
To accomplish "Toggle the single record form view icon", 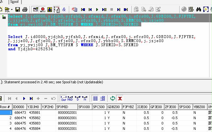I will pyautogui.click(x=103, y=98).
